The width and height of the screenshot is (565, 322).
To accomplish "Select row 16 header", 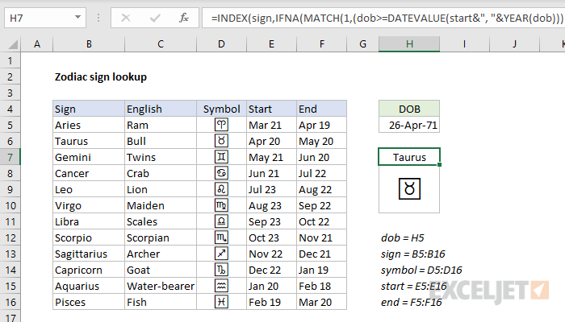I will coord(10,302).
